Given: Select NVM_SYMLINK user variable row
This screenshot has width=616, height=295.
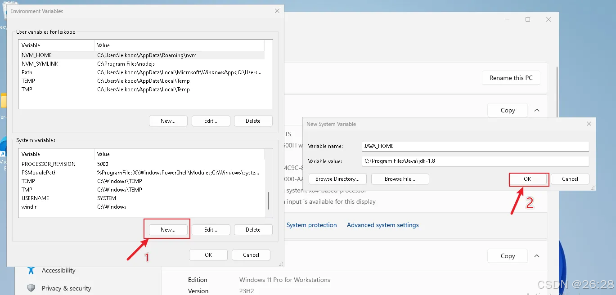Looking at the screenshot, I should [141, 64].
